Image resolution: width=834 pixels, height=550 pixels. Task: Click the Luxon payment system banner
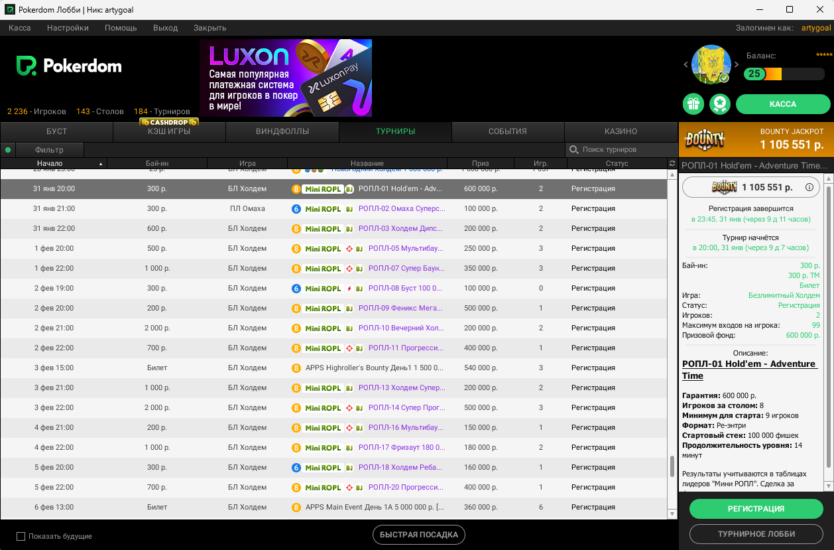tap(286, 78)
